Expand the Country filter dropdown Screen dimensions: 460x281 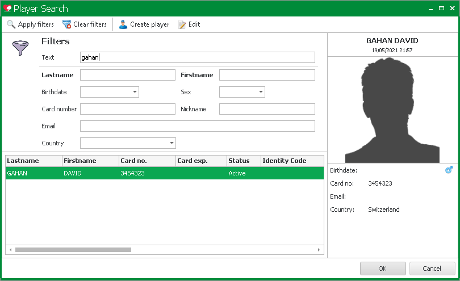coord(172,143)
